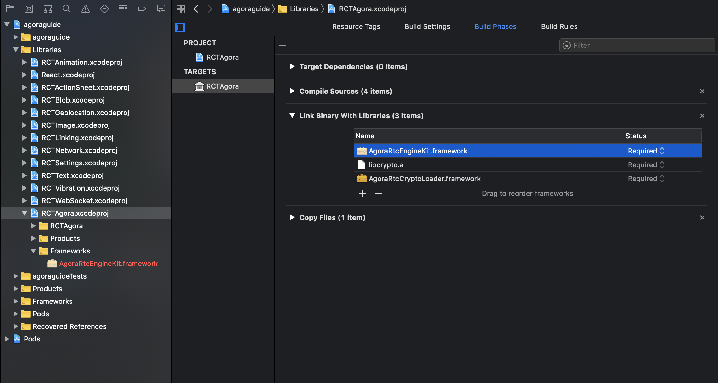Change AgoraRtcEngineKit.framework status Required dropdown
The image size is (718, 383).
[x=646, y=151]
